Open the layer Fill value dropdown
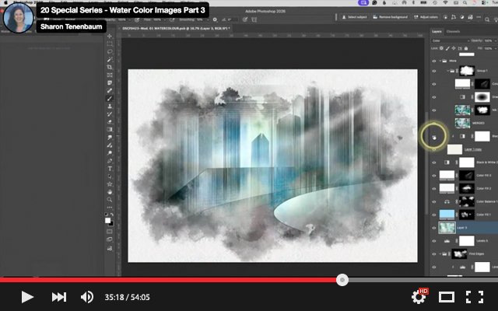 click(495, 48)
